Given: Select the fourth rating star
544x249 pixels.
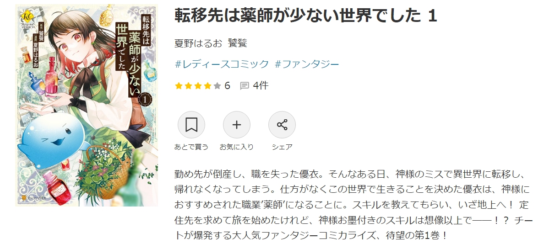Looking at the screenshot, I should point(207,85).
